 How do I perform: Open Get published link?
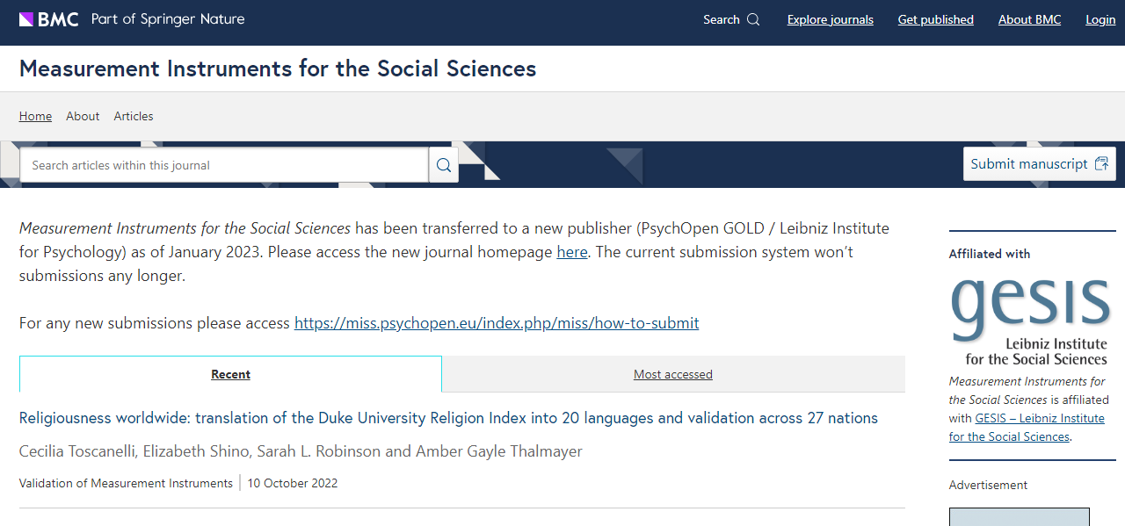936,19
